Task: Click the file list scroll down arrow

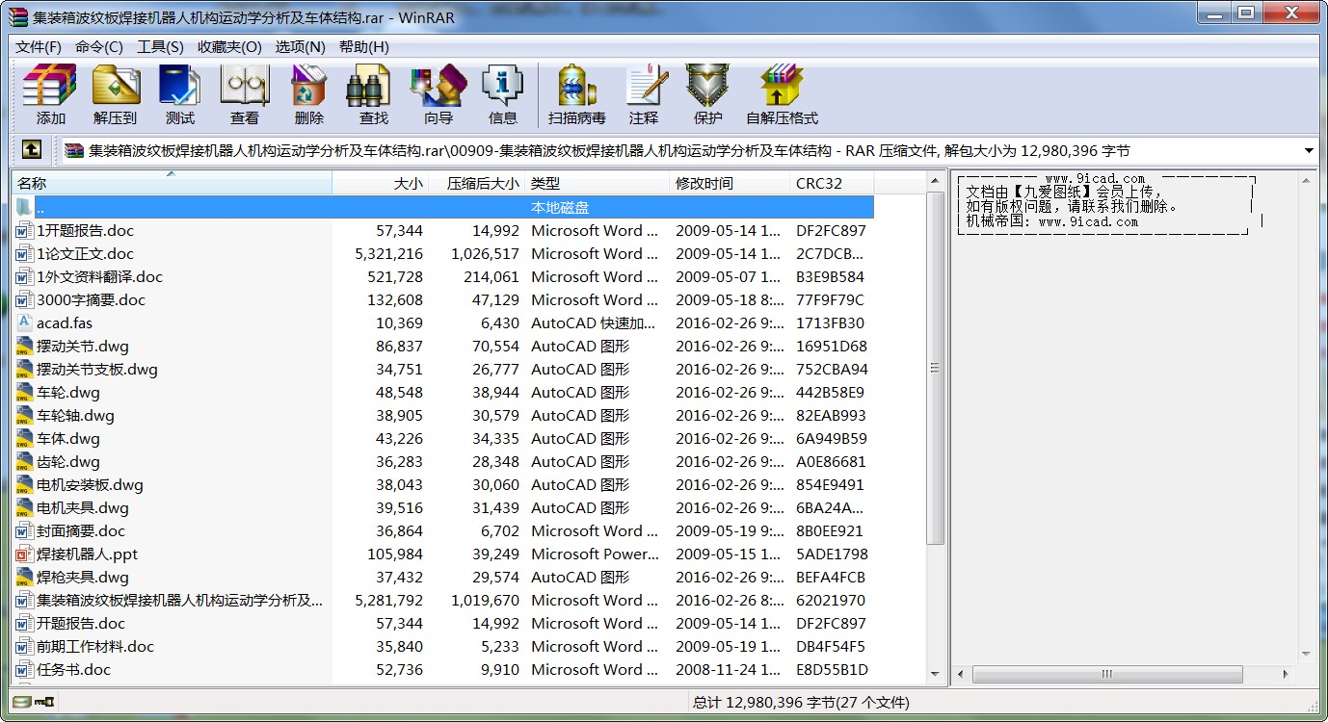Action: tap(935, 675)
